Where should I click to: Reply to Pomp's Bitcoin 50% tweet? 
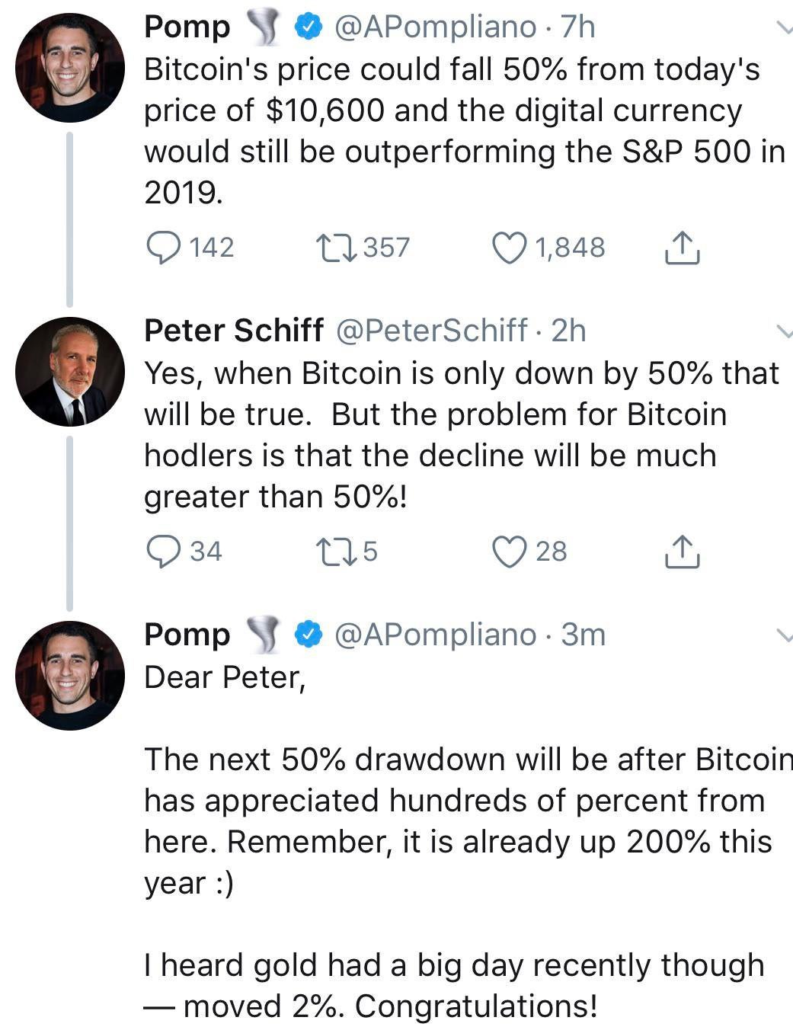point(162,248)
